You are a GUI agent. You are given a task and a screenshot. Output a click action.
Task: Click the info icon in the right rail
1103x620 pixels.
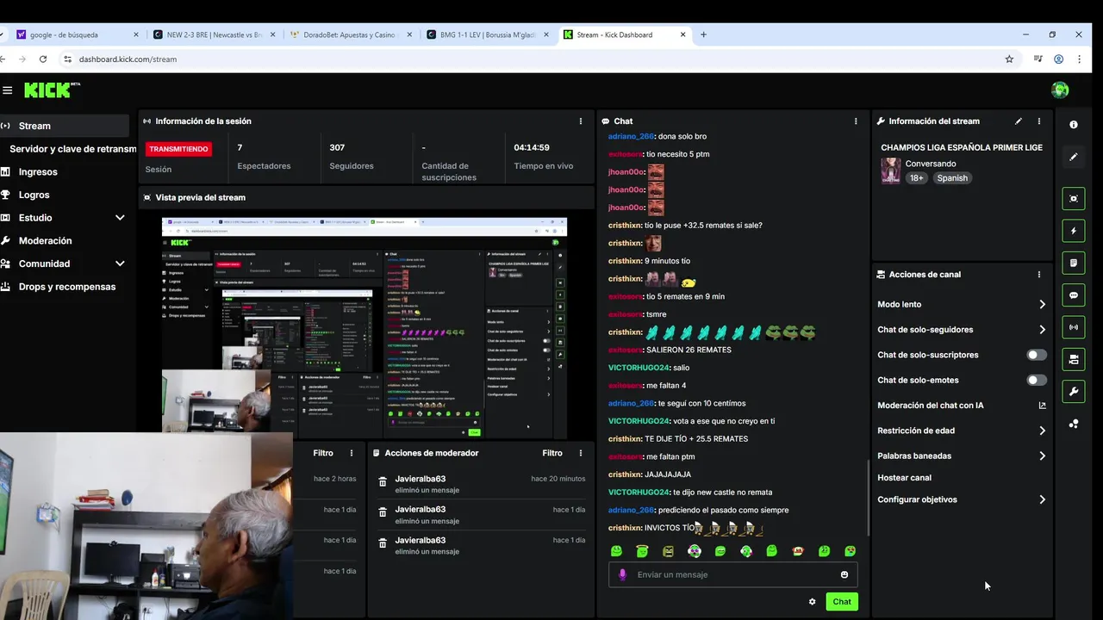pyautogui.click(x=1074, y=125)
